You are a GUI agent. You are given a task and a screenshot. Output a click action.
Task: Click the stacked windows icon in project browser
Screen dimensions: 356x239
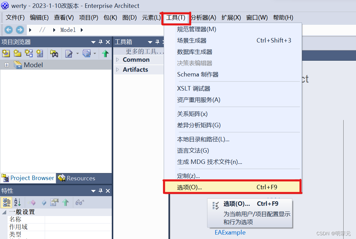point(86,53)
